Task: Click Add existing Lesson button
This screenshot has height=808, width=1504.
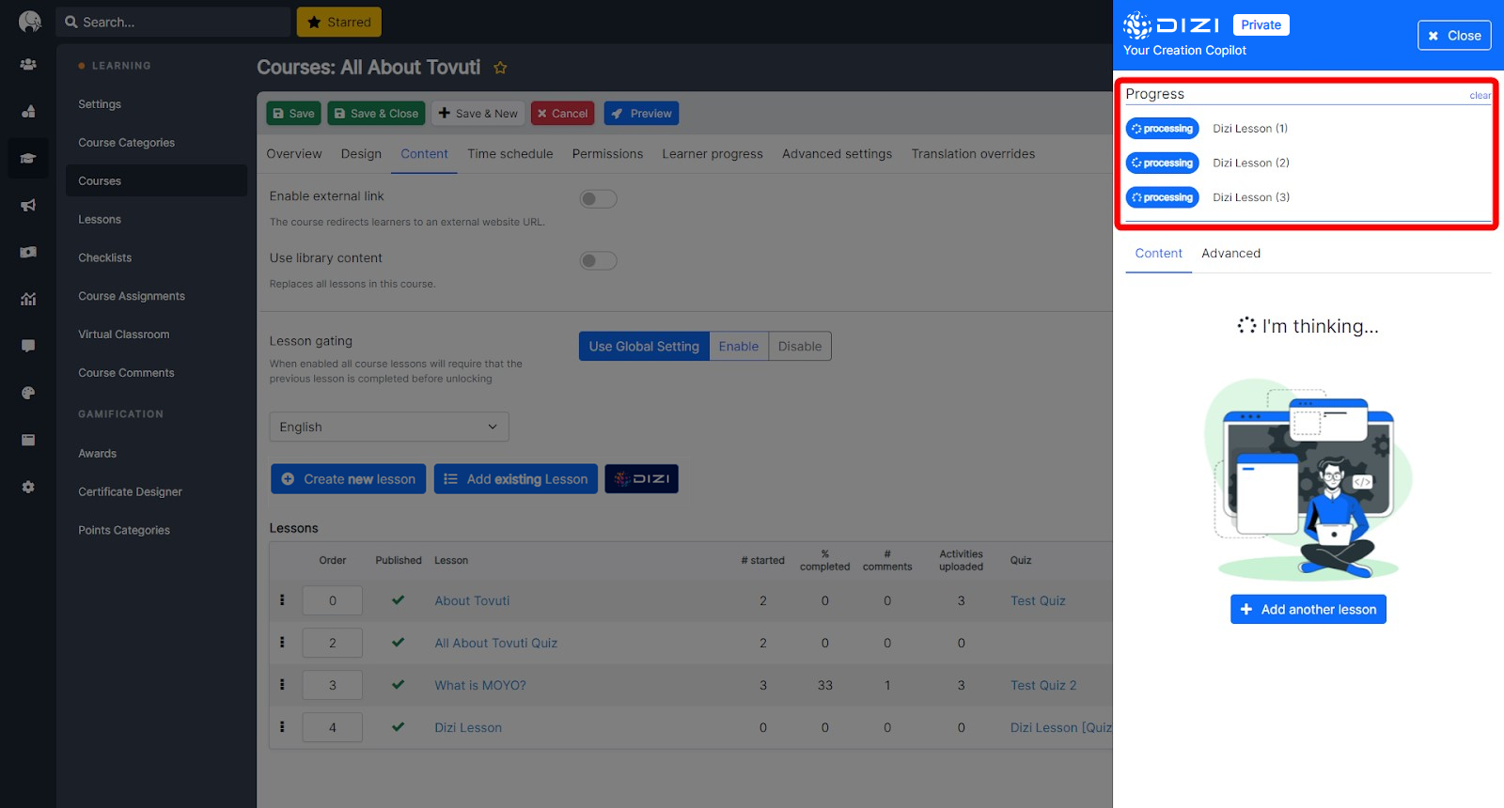Action: (515, 479)
